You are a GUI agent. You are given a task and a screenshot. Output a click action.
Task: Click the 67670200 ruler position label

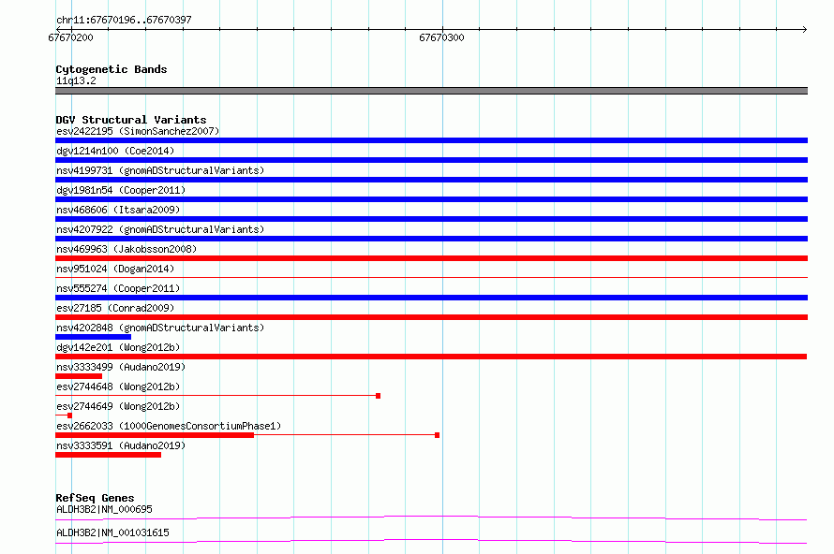click(x=70, y=37)
